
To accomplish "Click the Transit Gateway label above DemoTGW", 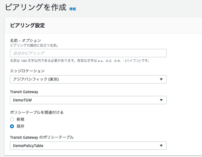I will [24, 92].
